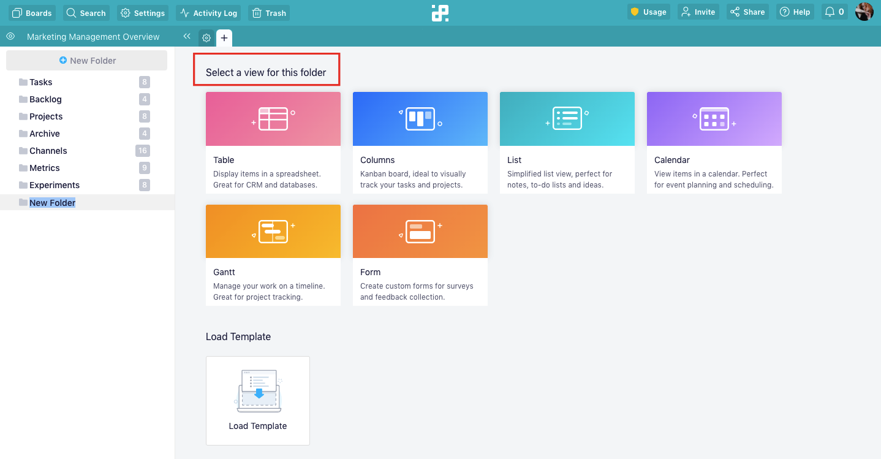881x459 pixels.
Task: Click the New Folder button
Action: click(86, 60)
